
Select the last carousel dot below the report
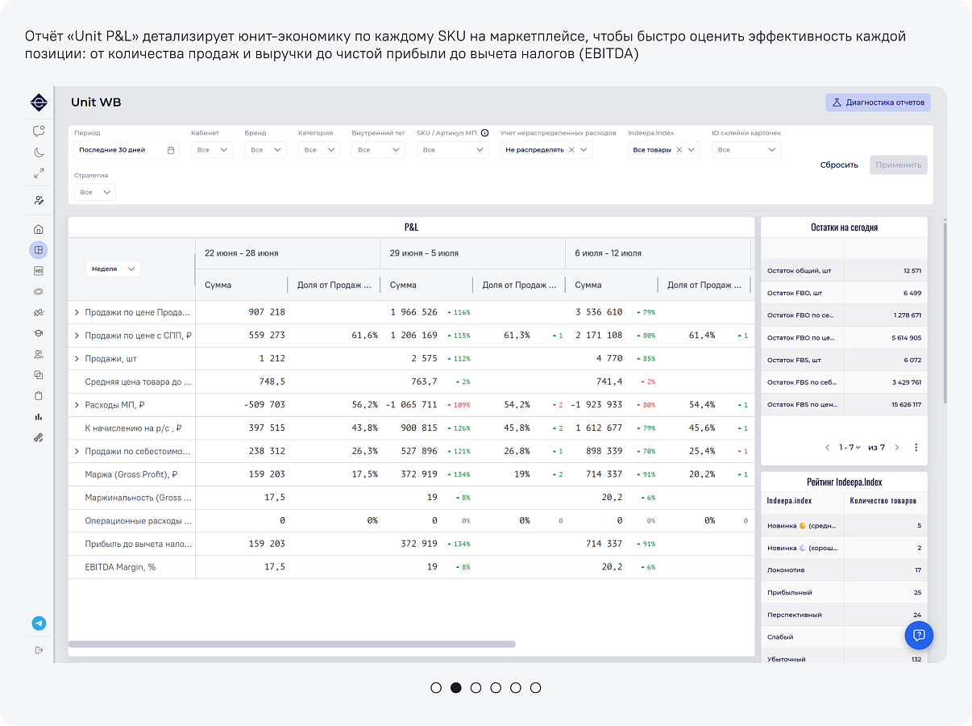[535, 688]
